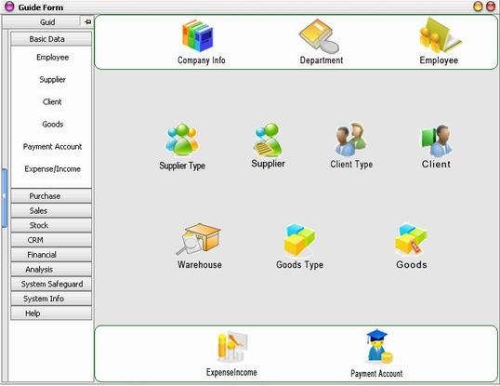Open the Supplier icon in main panel
Screen dimensions: 500x386
(268, 140)
